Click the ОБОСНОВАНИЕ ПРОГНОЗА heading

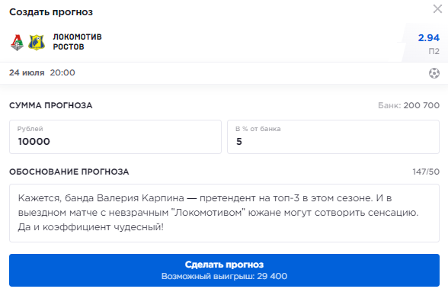click(69, 172)
